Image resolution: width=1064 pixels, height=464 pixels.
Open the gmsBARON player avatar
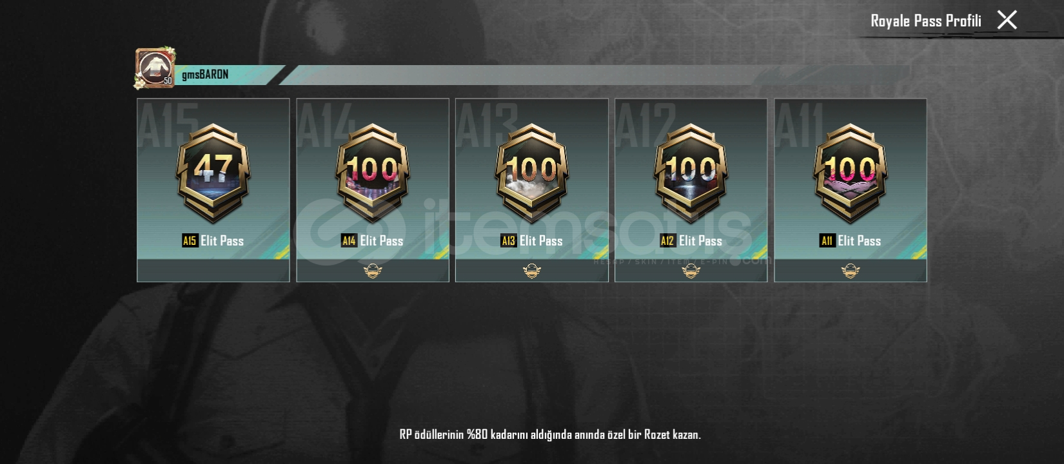tap(155, 68)
